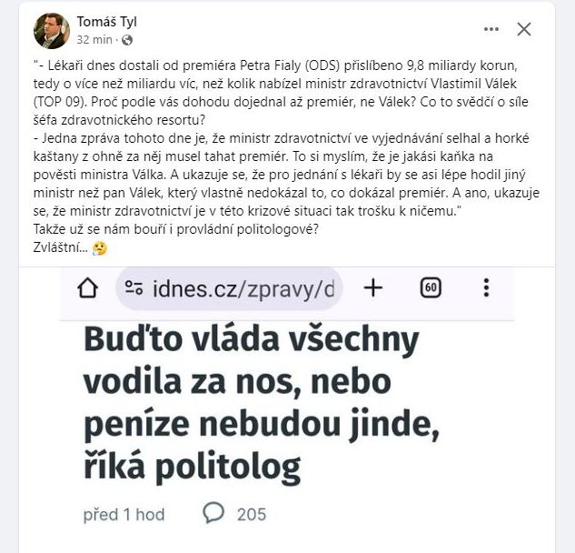Screen dimensions: 575x553
Task: Open Tomáš Tyl's profile picture
Action: pos(51,30)
